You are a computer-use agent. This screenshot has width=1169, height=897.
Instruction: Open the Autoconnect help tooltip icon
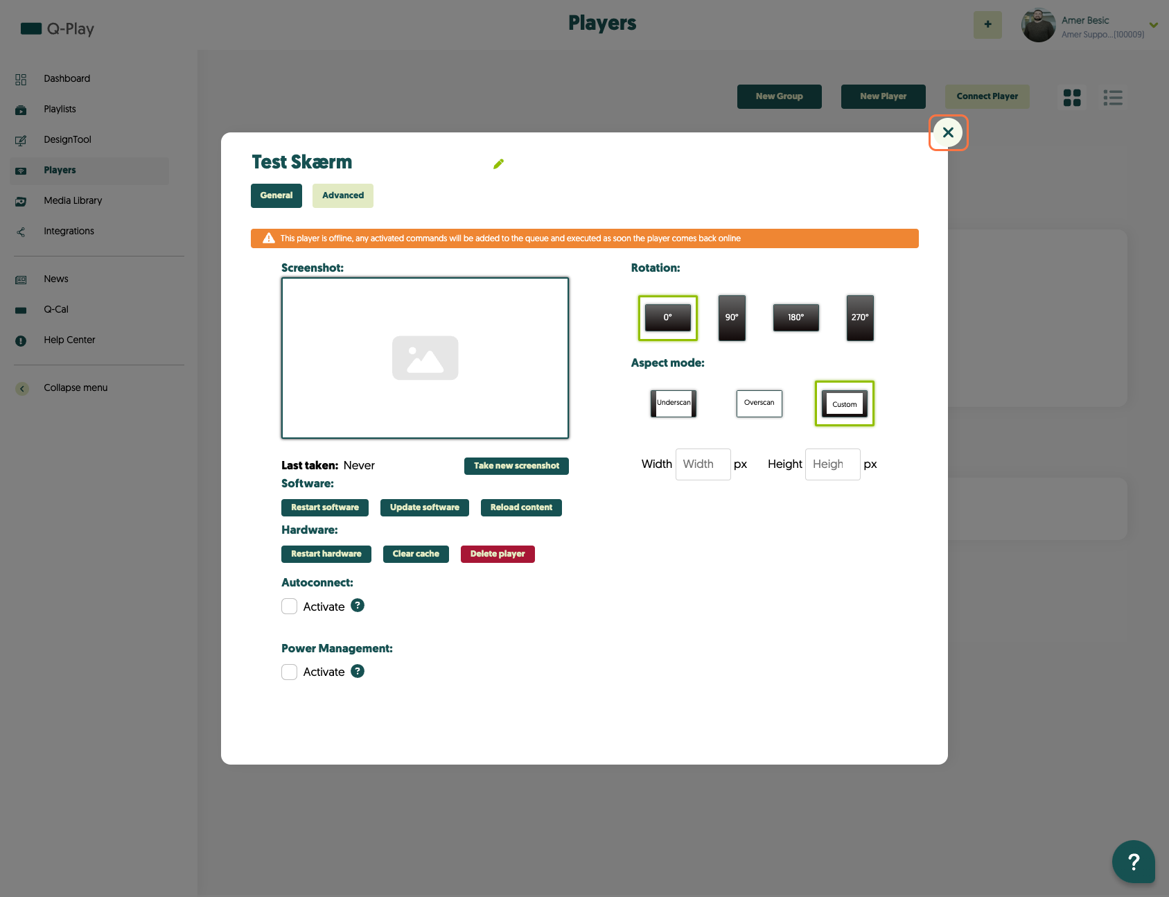(358, 606)
